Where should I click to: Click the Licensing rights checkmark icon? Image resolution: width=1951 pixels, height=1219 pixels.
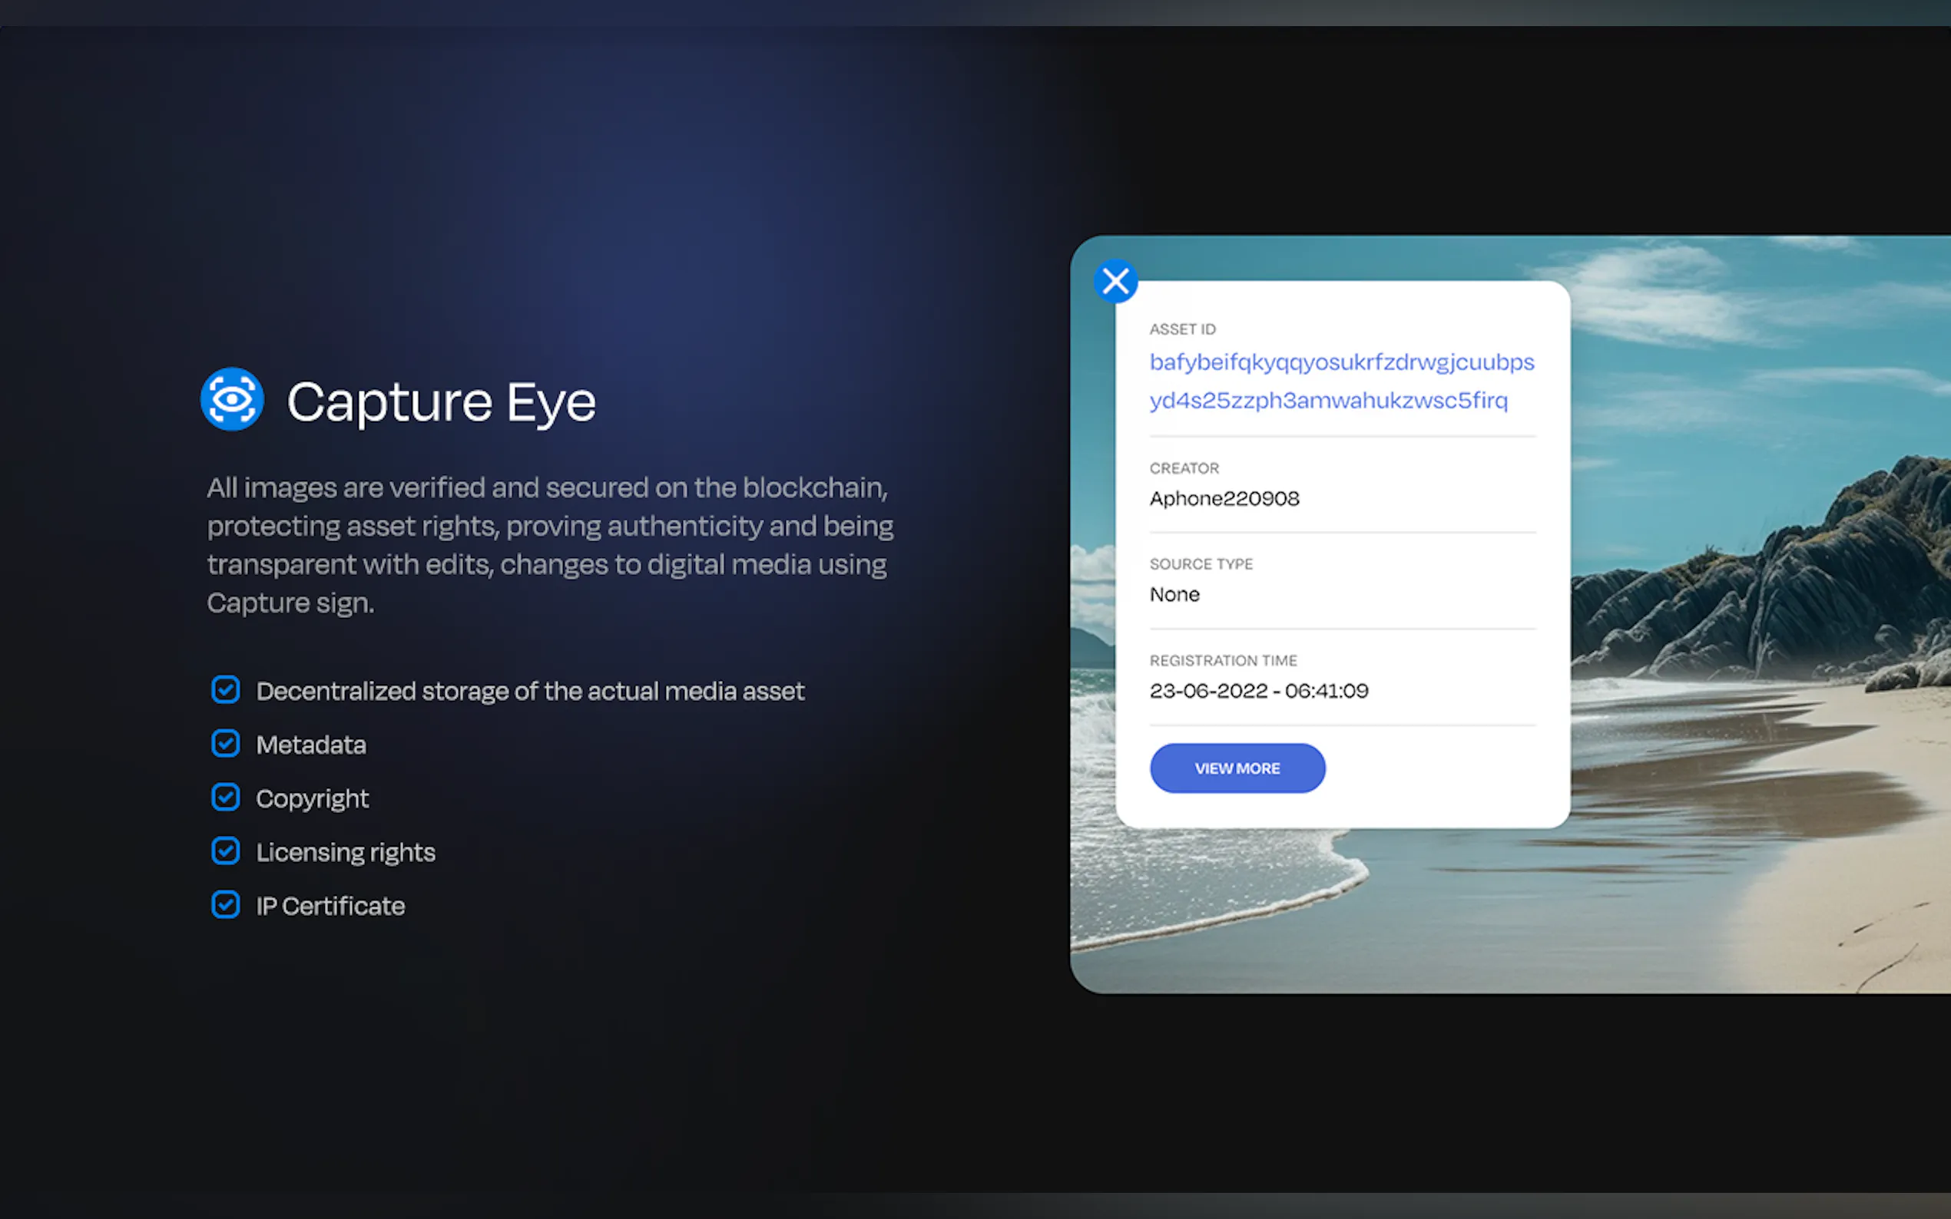point(226,851)
